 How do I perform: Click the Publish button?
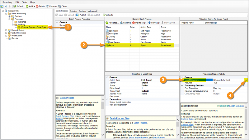(x=81, y=15)
